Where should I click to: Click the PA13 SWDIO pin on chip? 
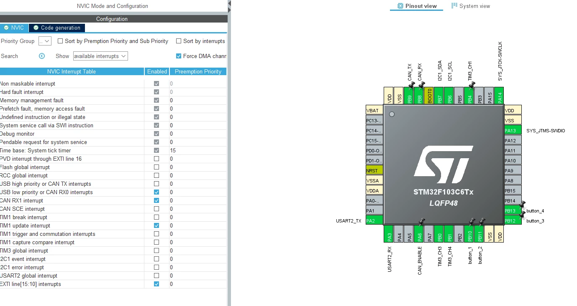point(513,131)
